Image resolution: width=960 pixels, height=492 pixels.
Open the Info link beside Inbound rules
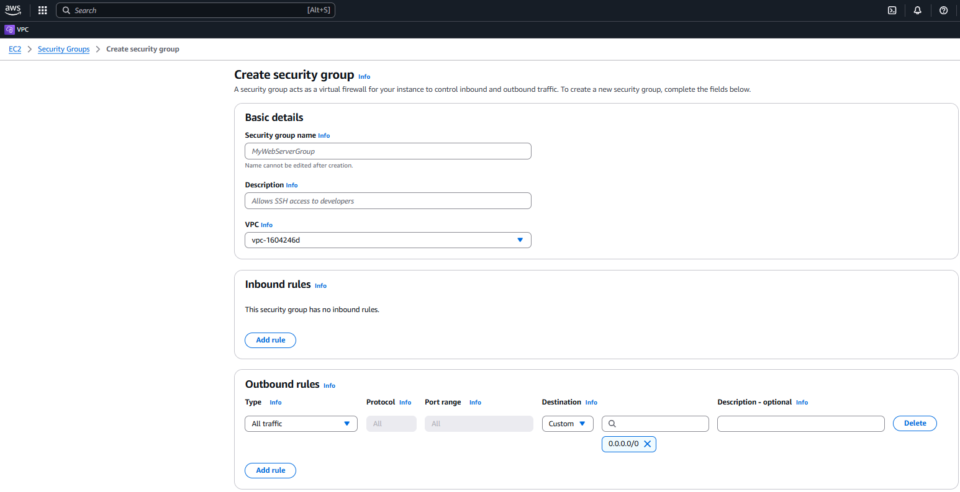320,285
